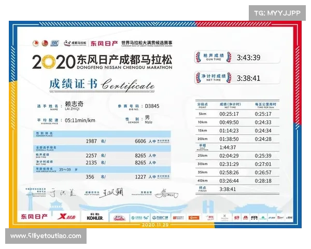
Task: Click the 30km net time 02:31:29
Action: click(x=229, y=164)
